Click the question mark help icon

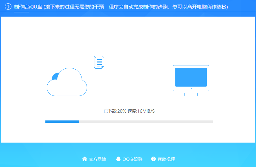coord(153,159)
